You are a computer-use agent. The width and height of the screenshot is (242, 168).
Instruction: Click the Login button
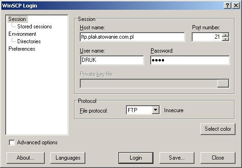[x=136, y=158]
